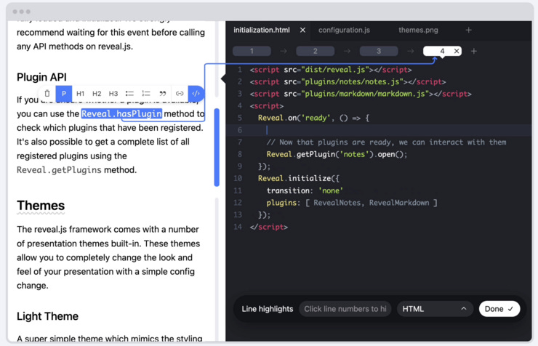
Task: Click the Reveal.getPlugins inline code
Action: click(59, 170)
